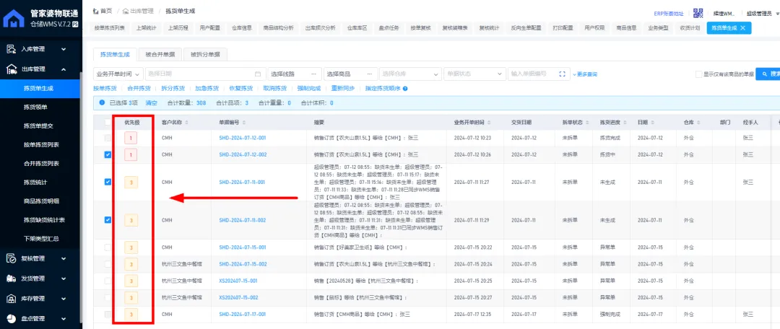Uncheck the row SHD-2024-07-12-002 checkbox
This screenshot has width=780, height=329.
point(108,154)
